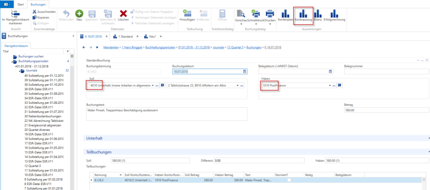
Task: Click Widerrufen undo arrow
Action: coord(67,13)
